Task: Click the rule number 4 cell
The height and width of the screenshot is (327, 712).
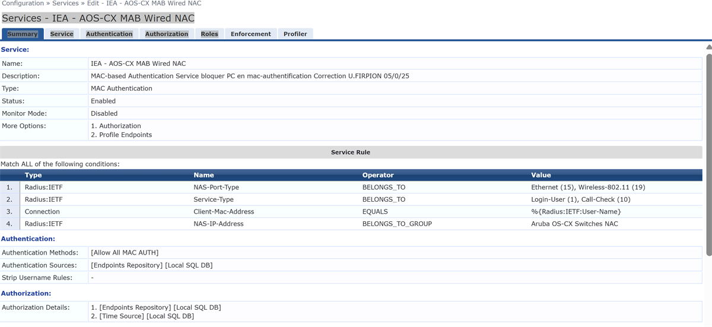Action: click(x=9, y=224)
